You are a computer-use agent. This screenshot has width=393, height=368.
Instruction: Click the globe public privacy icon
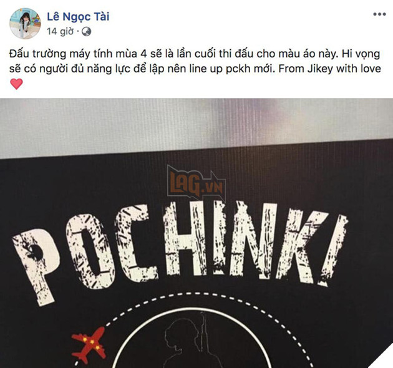coord(87,32)
